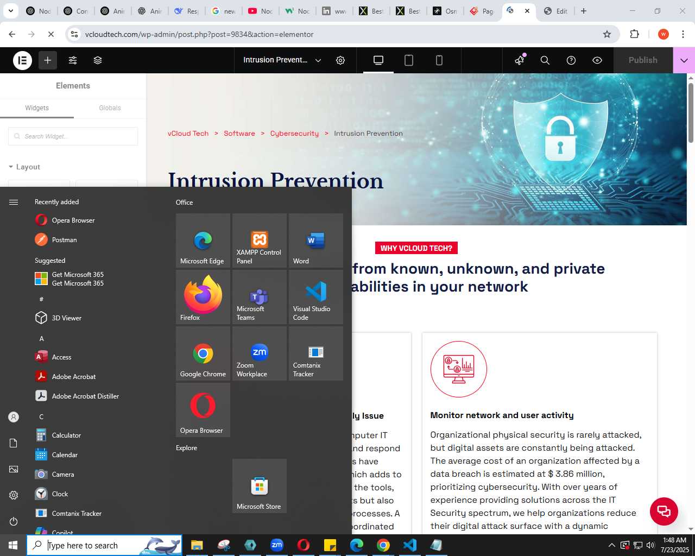The width and height of the screenshot is (695, 556).
Task: Click the Firefox tile
Action: pyautogui.click(x=203, y=297)
